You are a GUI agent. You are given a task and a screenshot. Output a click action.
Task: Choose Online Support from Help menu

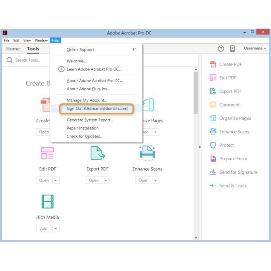pos(96,50)
